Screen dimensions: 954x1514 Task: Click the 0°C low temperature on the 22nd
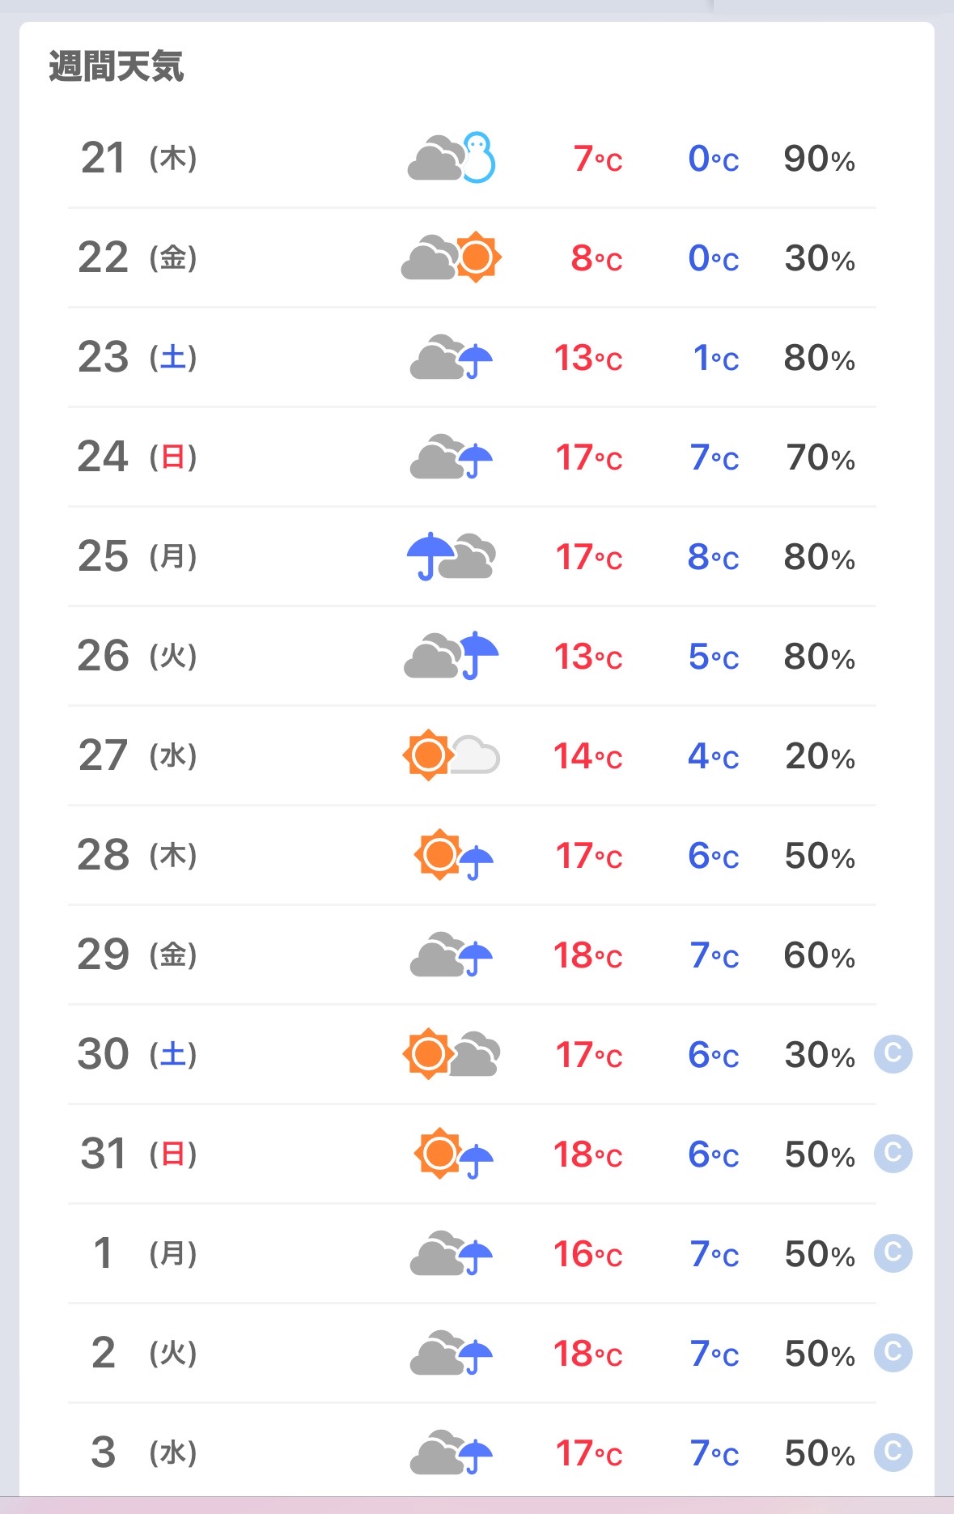[714, 258]
